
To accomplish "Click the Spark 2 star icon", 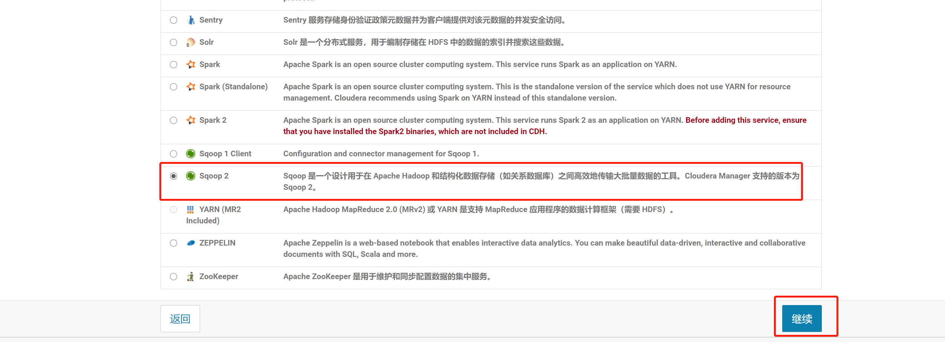I will pos(191,120).
